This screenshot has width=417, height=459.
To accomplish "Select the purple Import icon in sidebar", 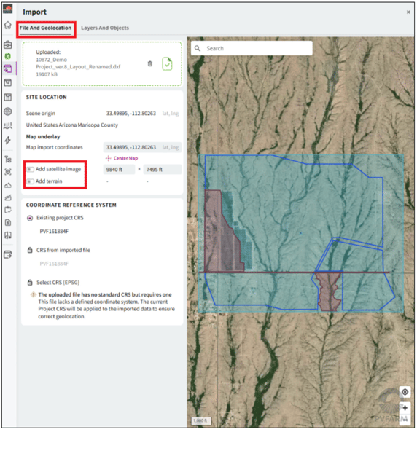I will [8, 68].
